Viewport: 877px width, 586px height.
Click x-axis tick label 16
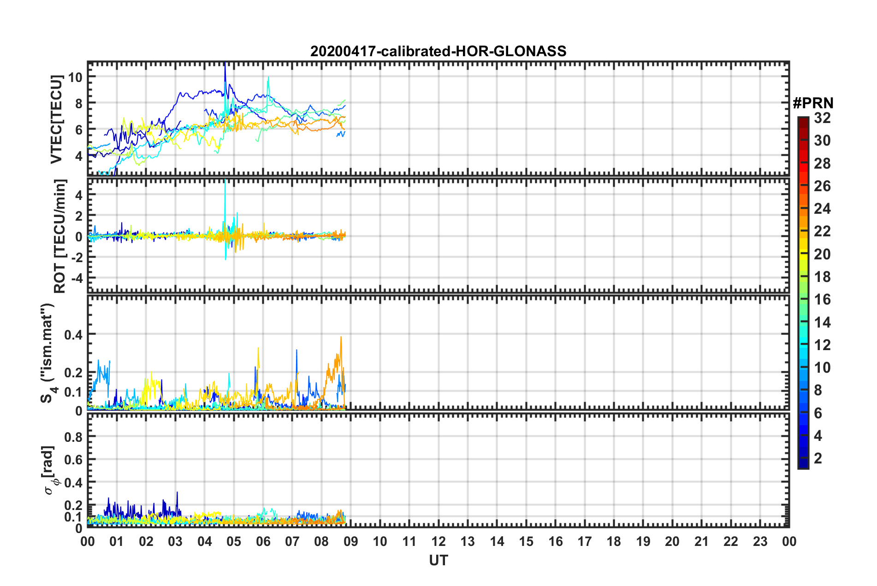point(556,541)
